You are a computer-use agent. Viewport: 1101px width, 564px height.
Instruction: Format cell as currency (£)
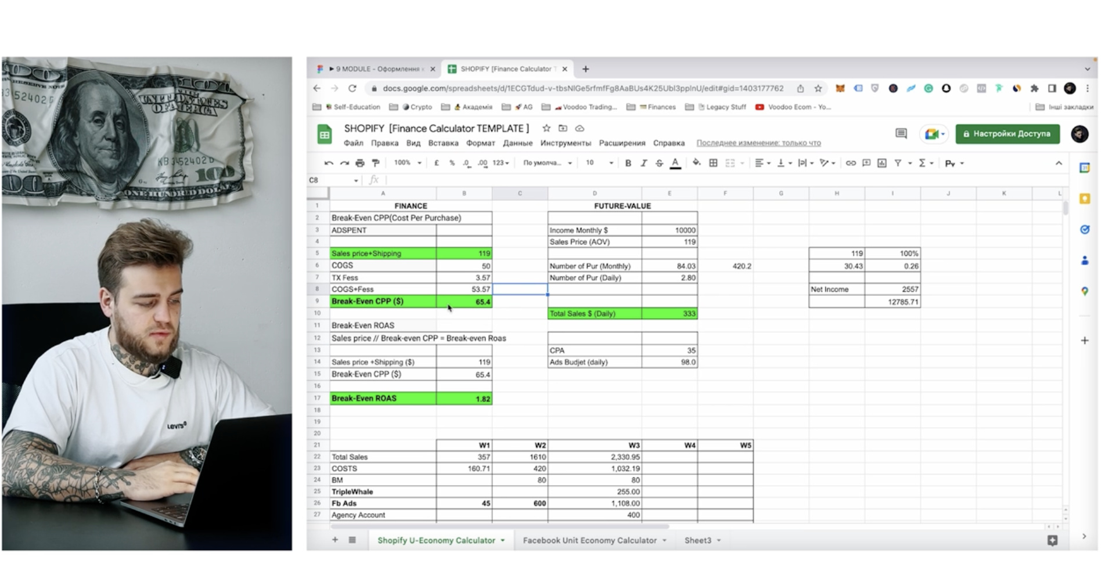tap(437, 163)
